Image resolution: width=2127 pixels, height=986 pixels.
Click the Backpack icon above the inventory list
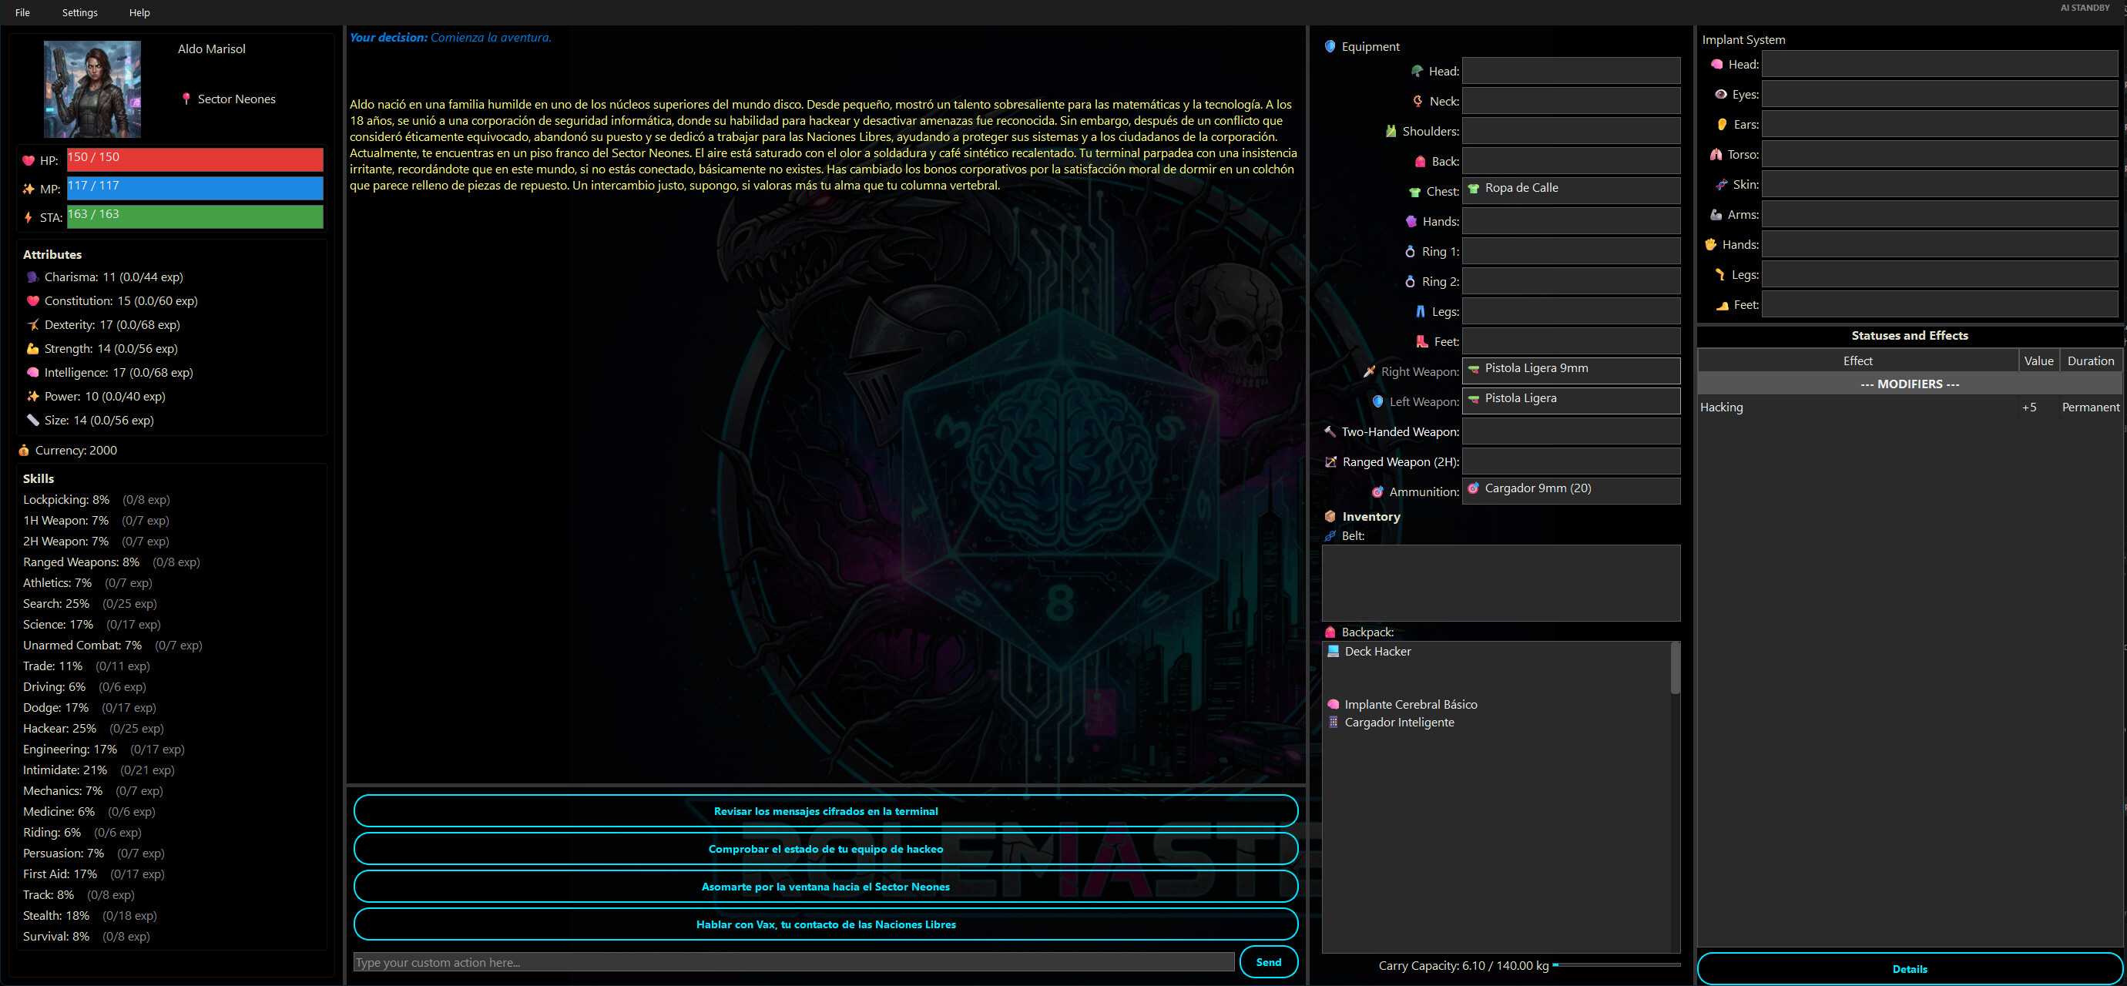(x=1331, y=632)
